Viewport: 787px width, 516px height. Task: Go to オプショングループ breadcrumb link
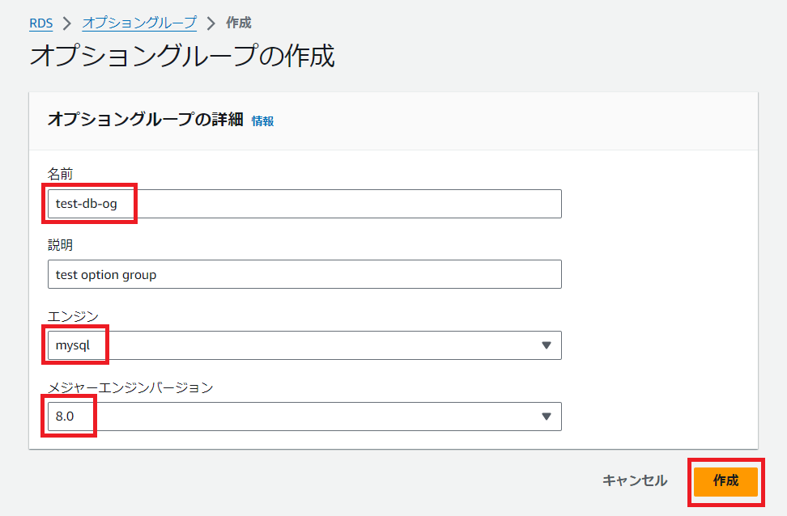138,23
